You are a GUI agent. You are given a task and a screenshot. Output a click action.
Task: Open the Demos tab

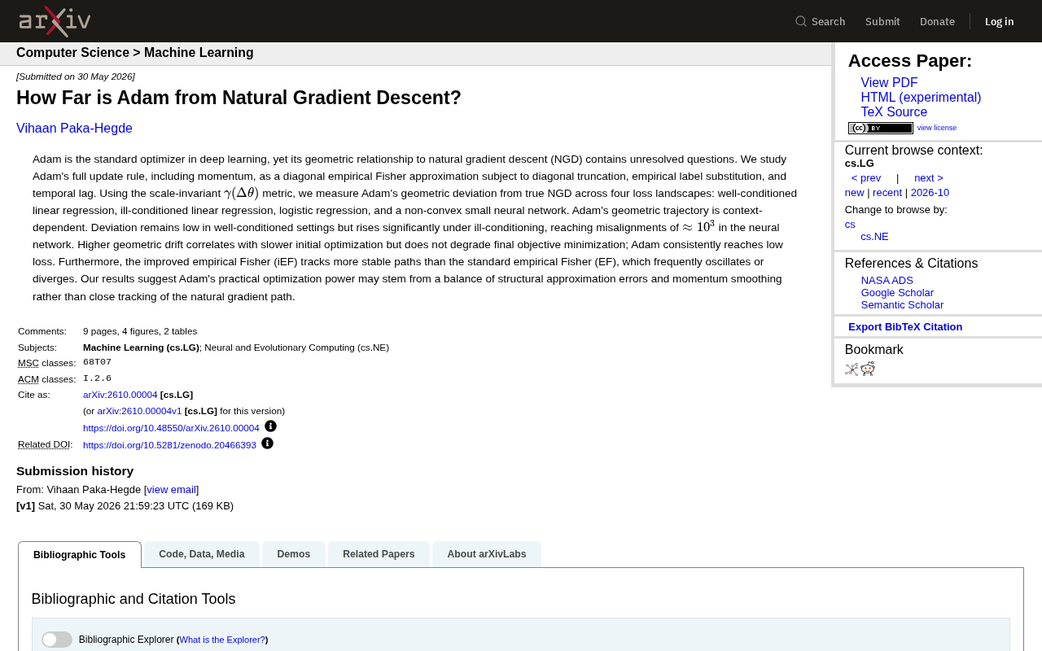click(294, 554)
